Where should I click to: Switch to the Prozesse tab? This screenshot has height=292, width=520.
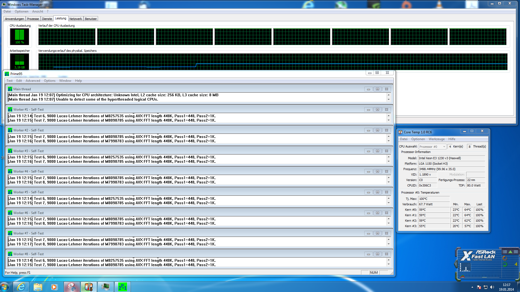point(33,19)
